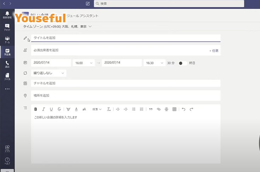Choose text highlight color
This screenshot has height=172, width=260.
click(x=68, y=109)
